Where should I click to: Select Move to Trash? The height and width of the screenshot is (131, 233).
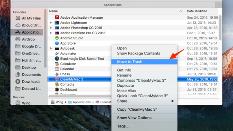coord(144,62)
